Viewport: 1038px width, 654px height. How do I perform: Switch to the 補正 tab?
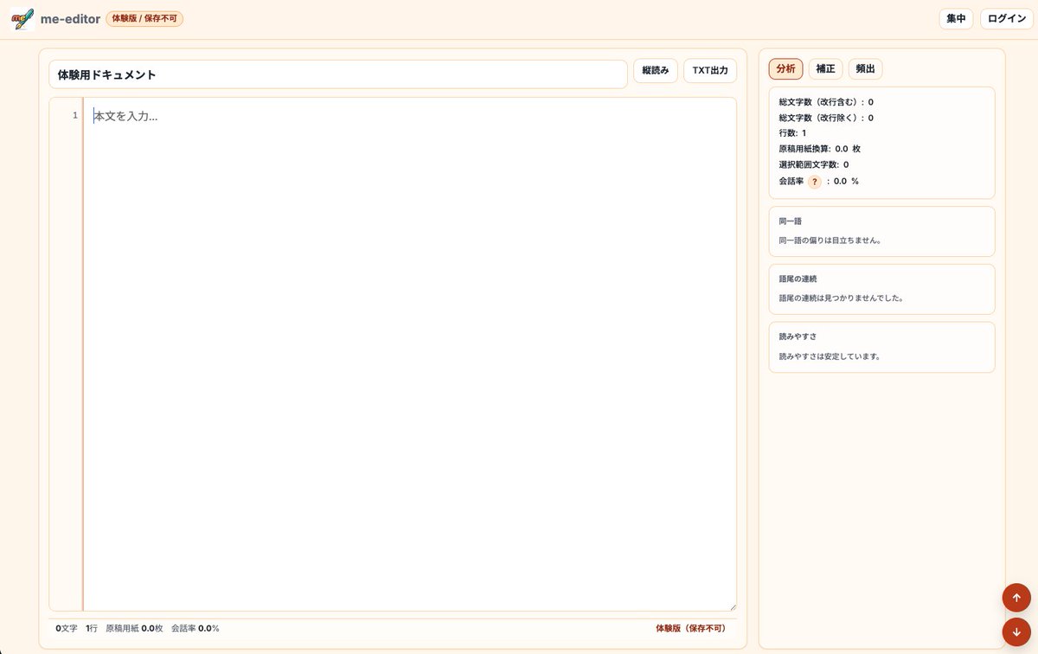point(825,68)
